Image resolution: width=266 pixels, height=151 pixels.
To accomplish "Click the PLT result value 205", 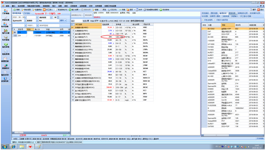I will [x=110, y=37].
